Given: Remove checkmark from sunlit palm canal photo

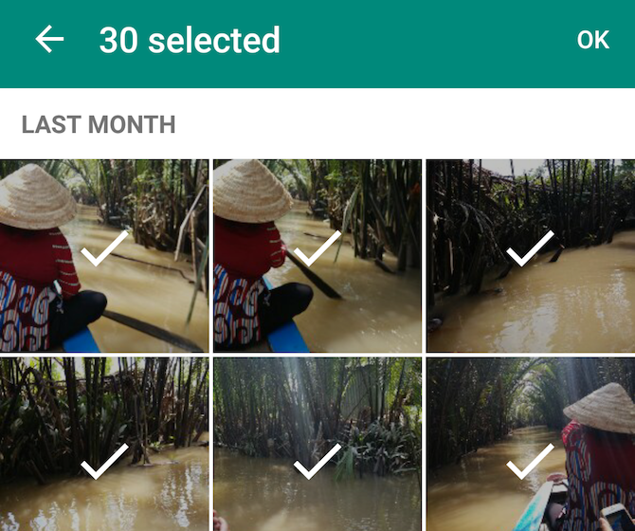Looking at the screenshot, I should click(317, 461).
